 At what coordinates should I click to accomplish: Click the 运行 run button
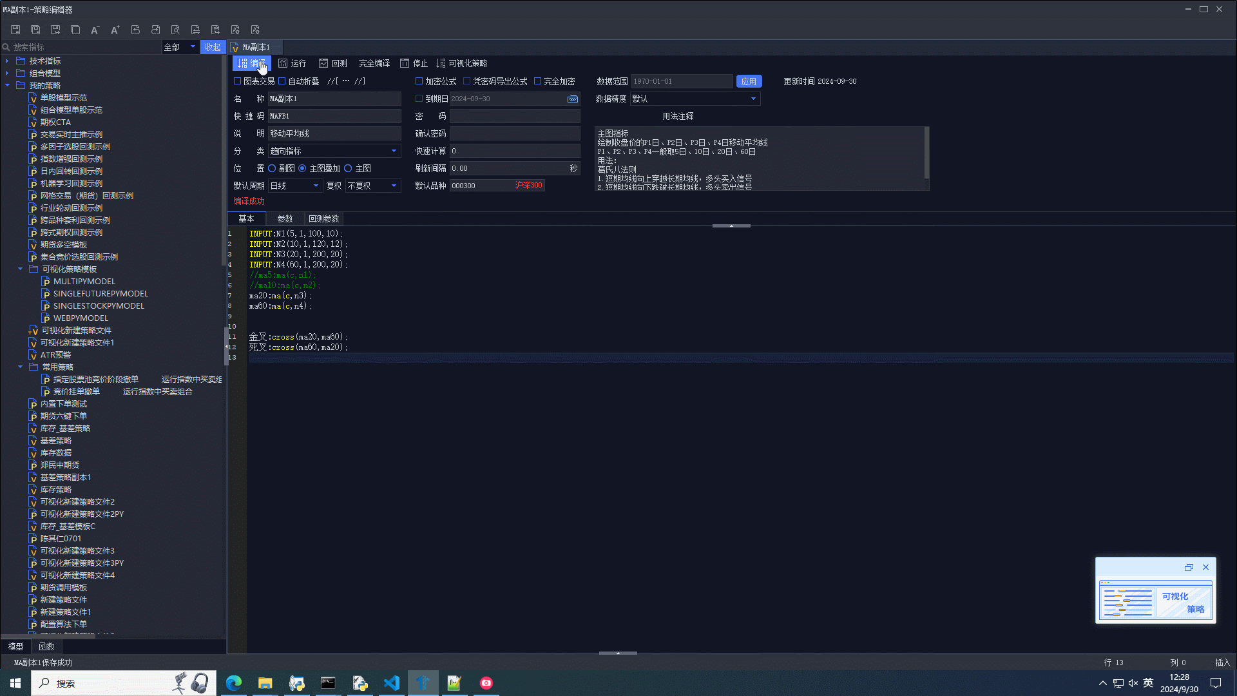[x=292, y=63]
